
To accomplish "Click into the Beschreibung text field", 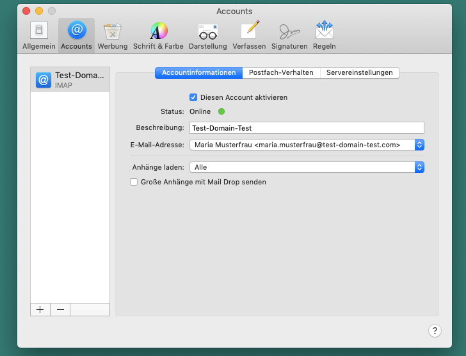I will pos(307,128).
